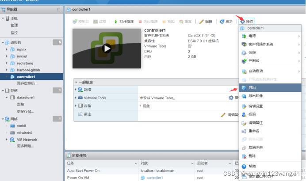
Task: Click the 监控 monitor toolbar icon
Action: click(95, 22)
